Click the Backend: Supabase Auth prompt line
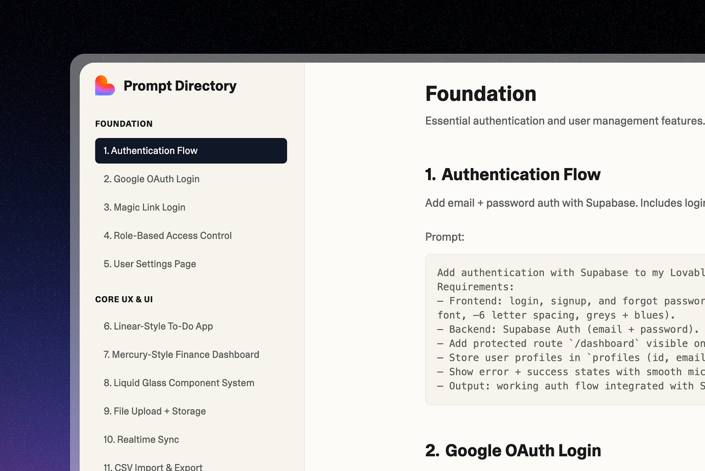The height and width of the screenshot is (471, 705). [568, 329]
